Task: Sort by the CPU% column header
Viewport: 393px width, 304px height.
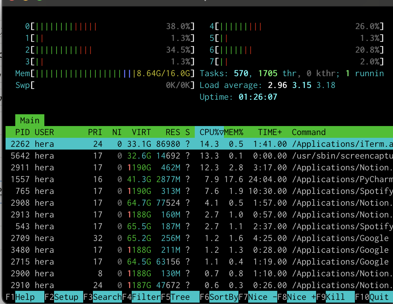Action: tap(210, 132)
